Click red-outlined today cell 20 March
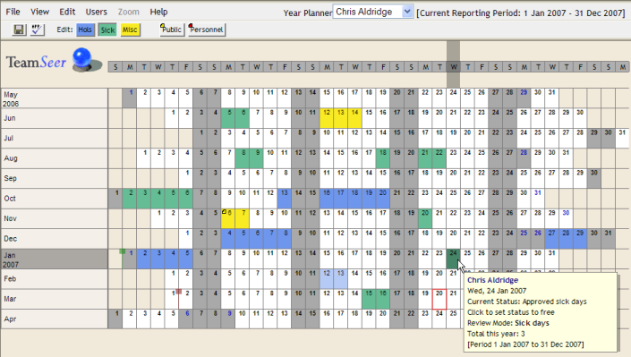 tap(439, 299)
